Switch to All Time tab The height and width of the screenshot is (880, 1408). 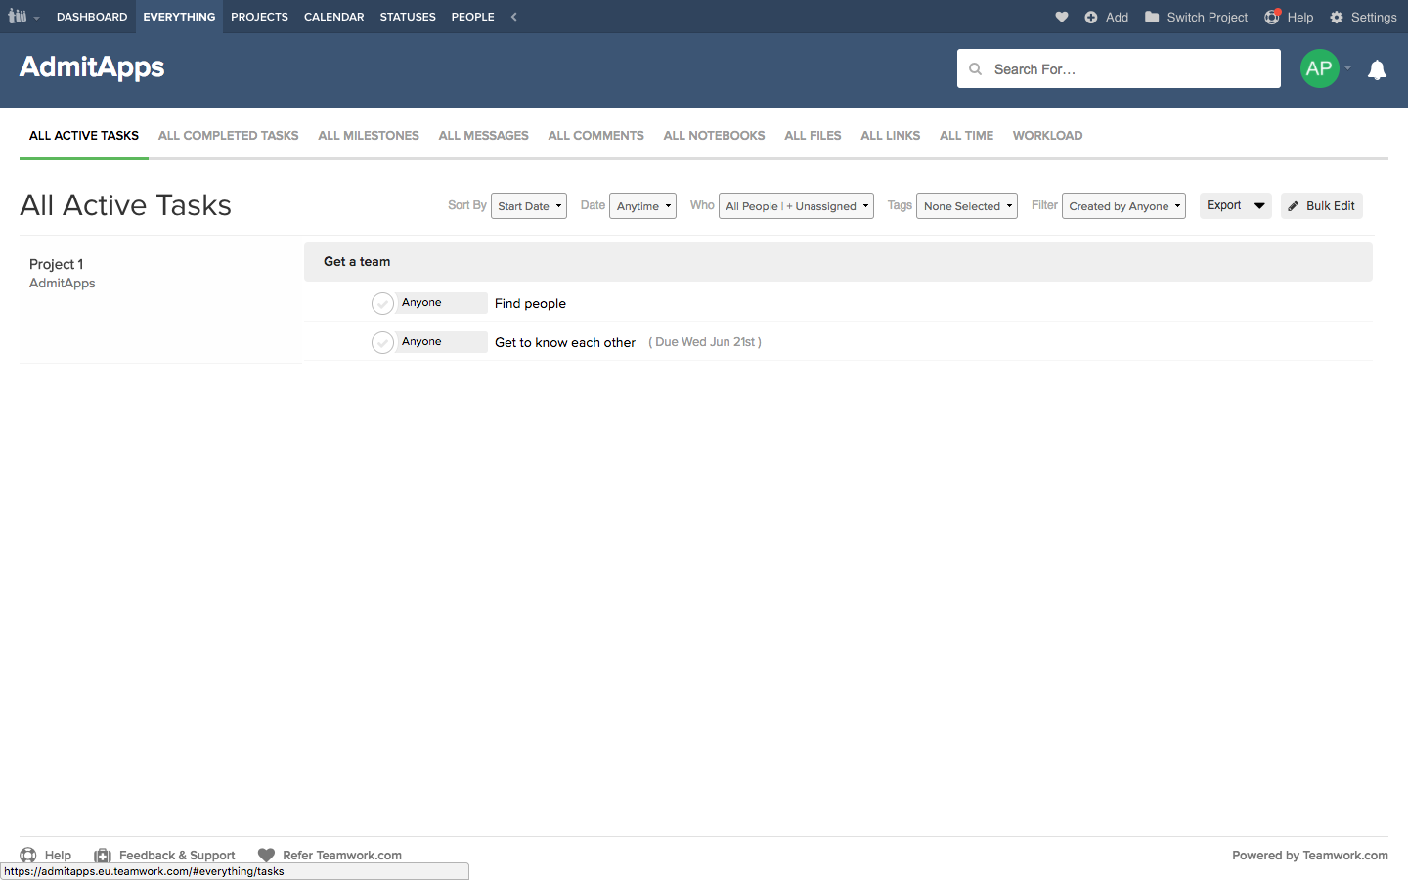point(967,136)
